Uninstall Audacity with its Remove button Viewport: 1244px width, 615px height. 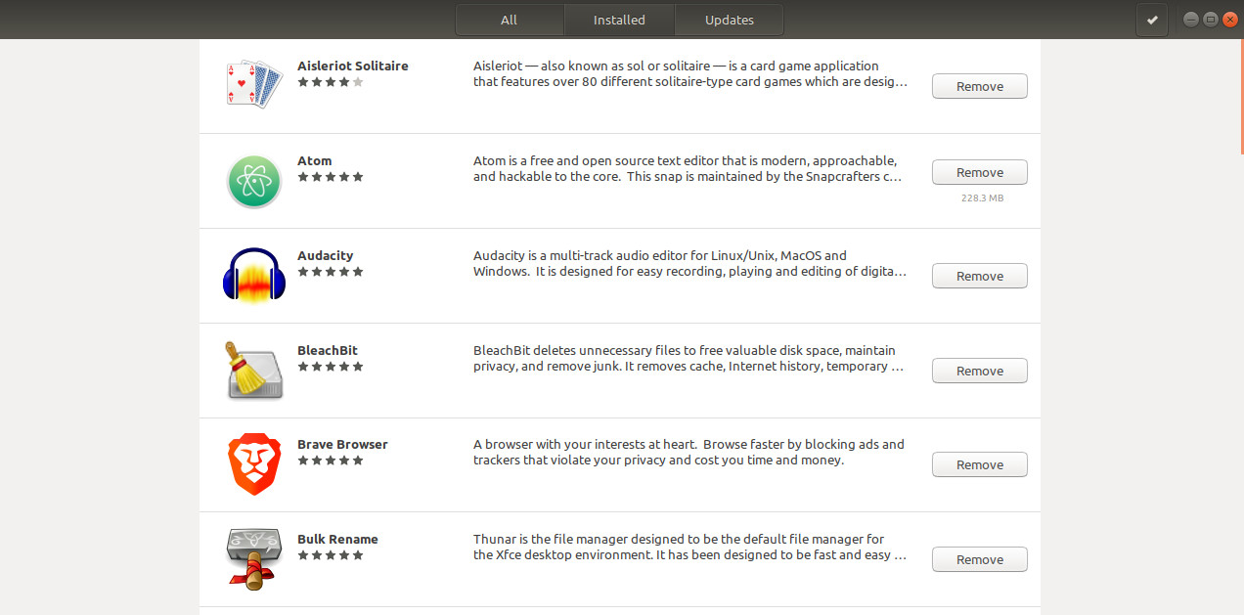(979, 276)
